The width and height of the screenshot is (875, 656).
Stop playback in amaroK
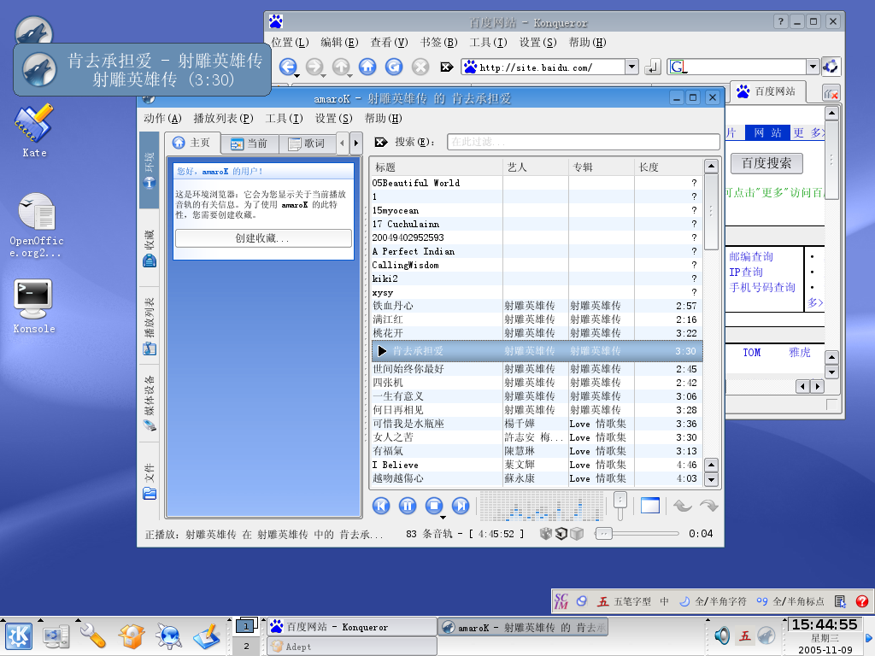pos(433,506)
